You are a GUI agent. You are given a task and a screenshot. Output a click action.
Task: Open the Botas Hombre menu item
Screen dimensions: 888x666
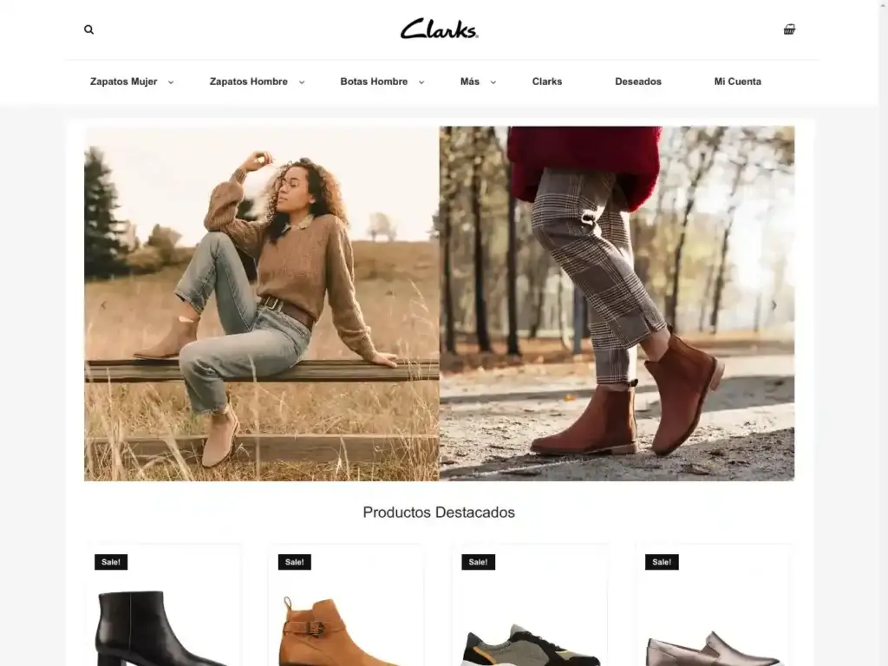374,82
